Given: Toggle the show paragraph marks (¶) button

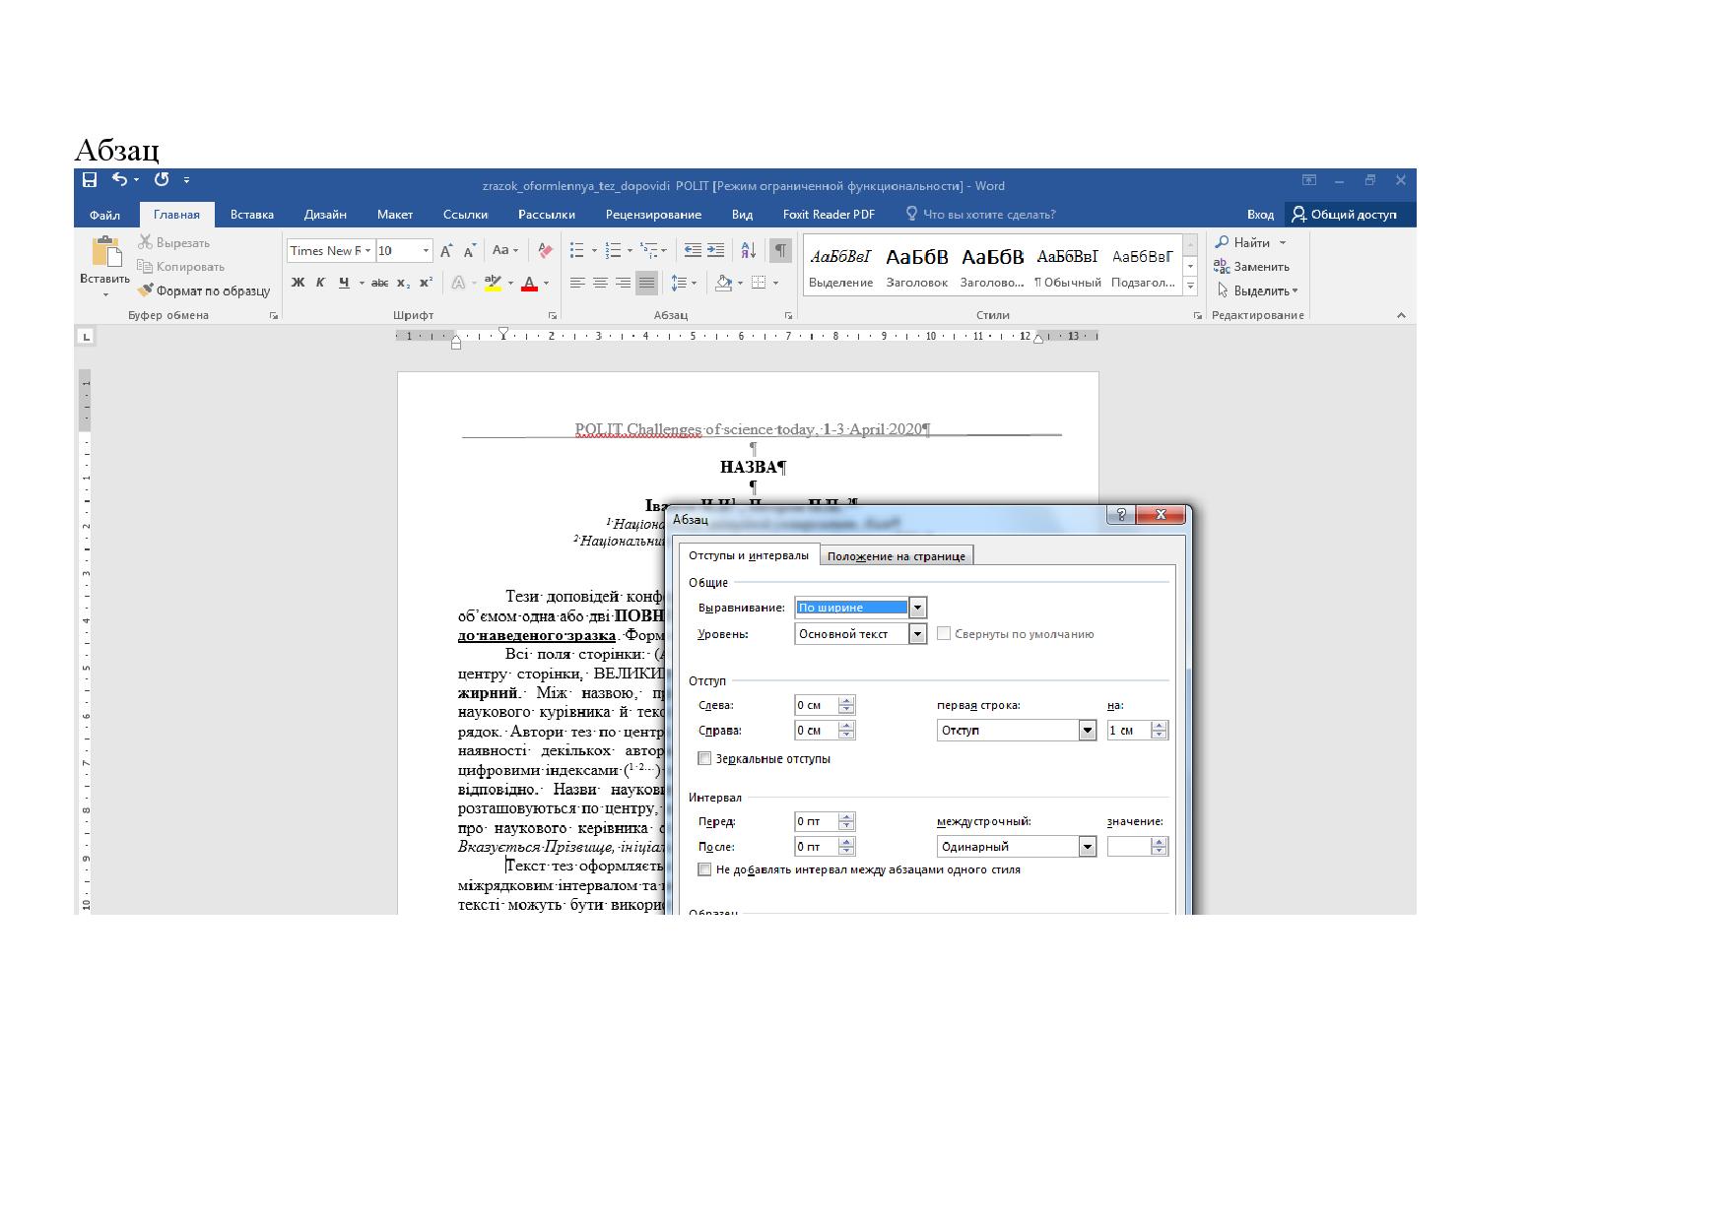Looking at the screenshot, I should pyautogui.click(x=780, y=250).
